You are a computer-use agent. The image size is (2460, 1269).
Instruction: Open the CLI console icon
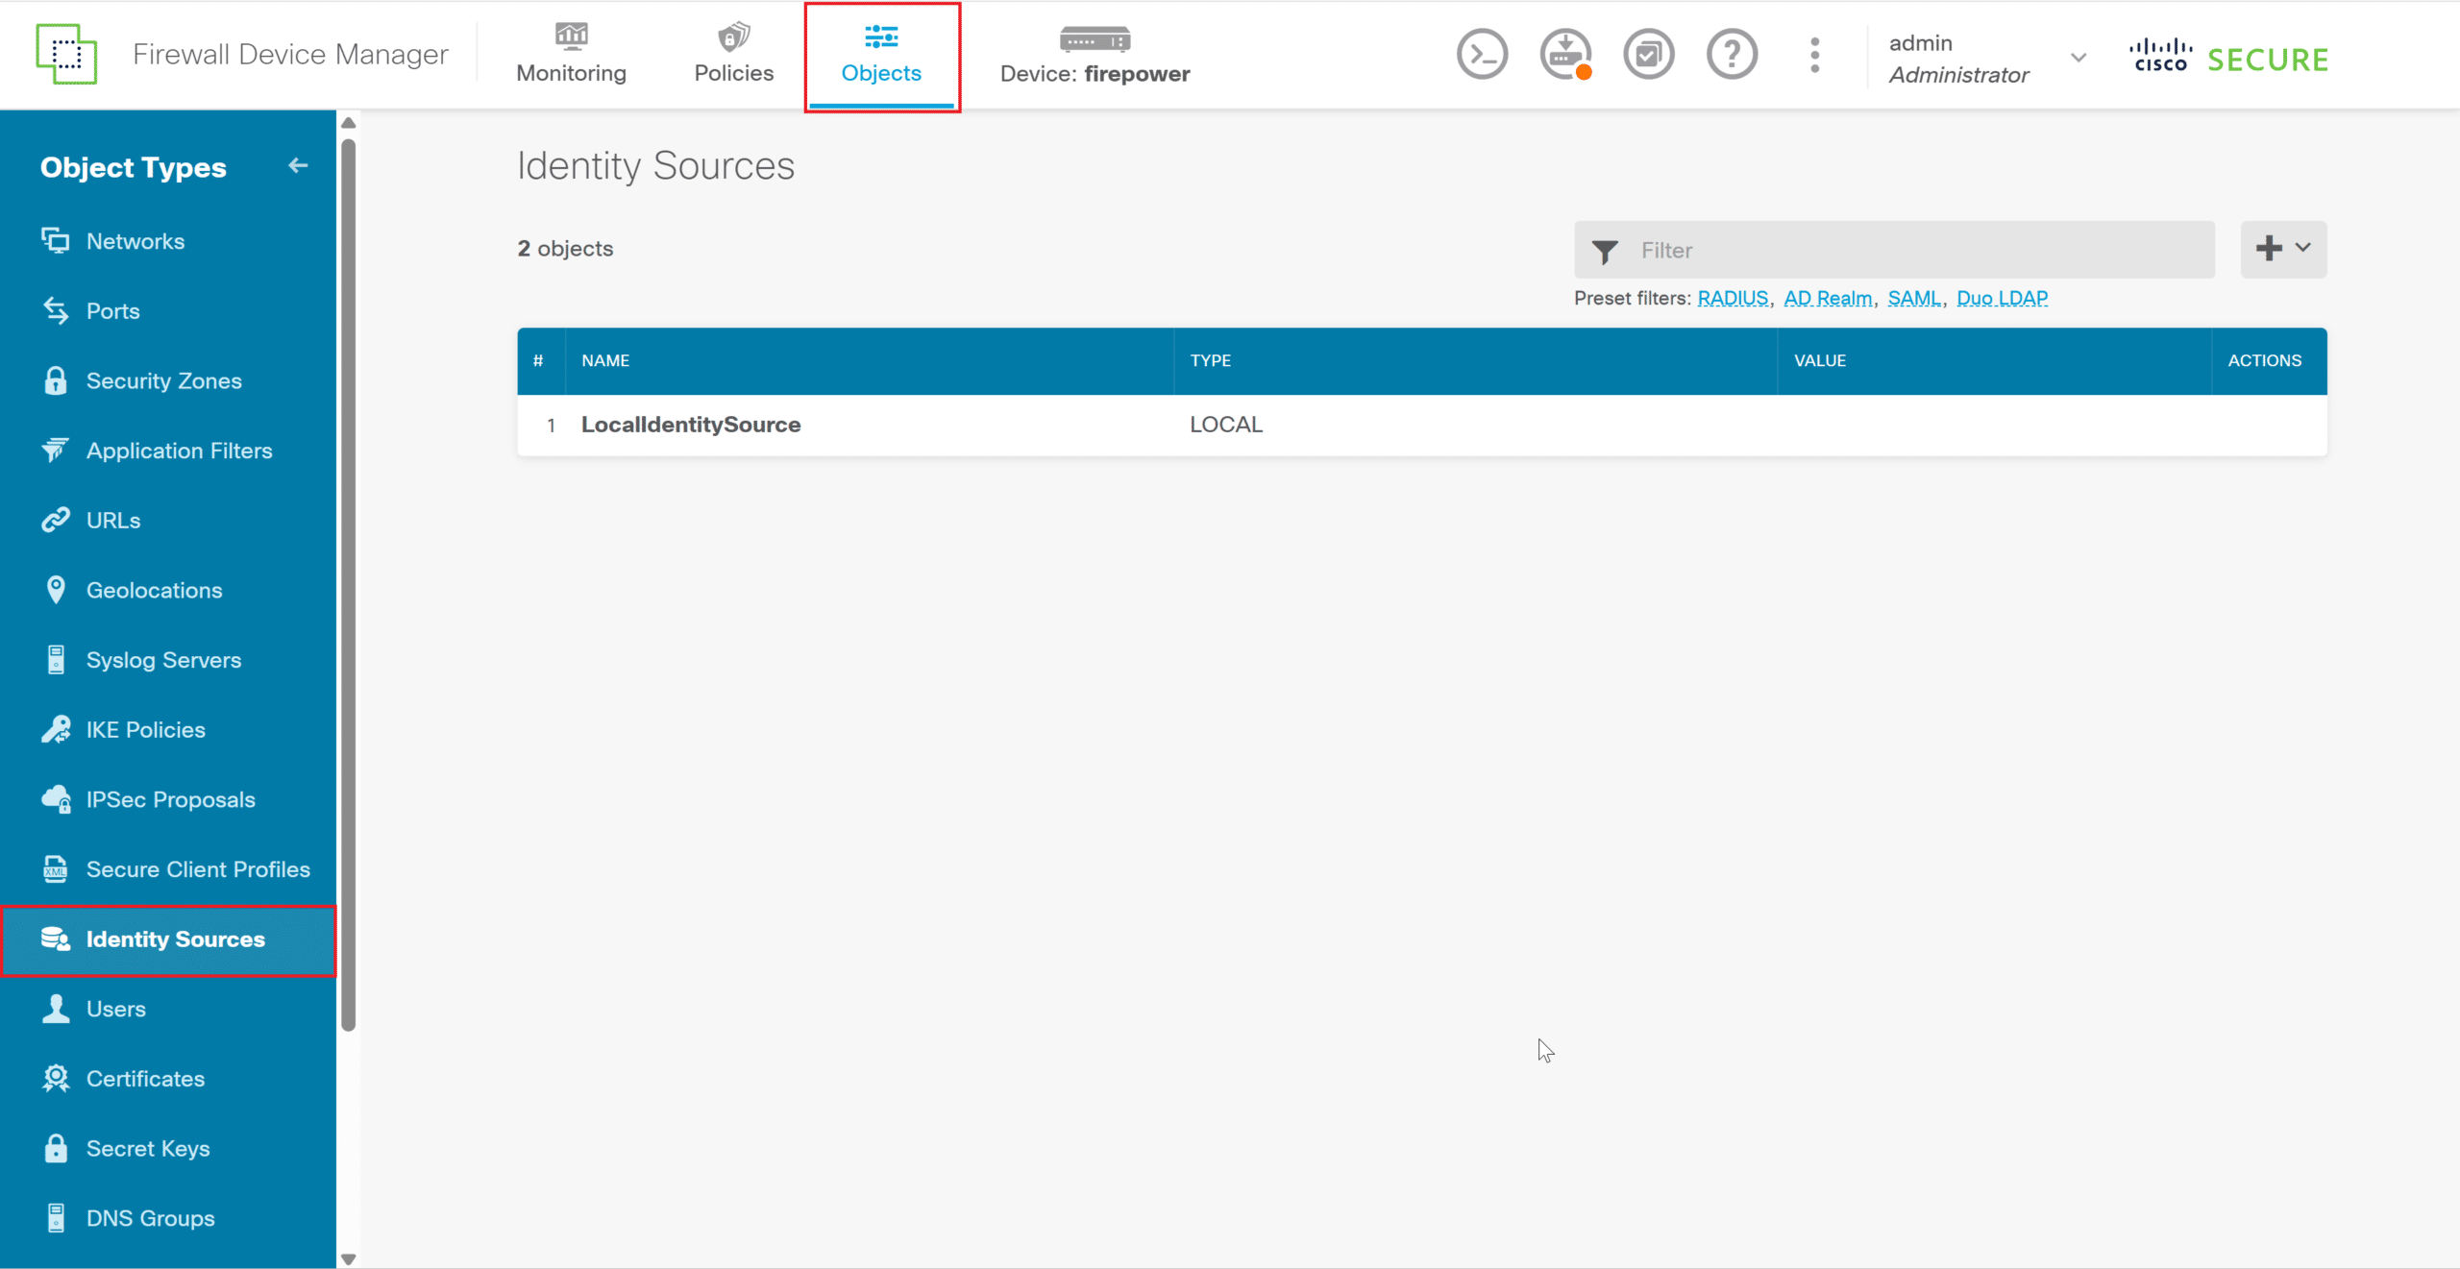pyautogui.click(x=1482, y=55)
